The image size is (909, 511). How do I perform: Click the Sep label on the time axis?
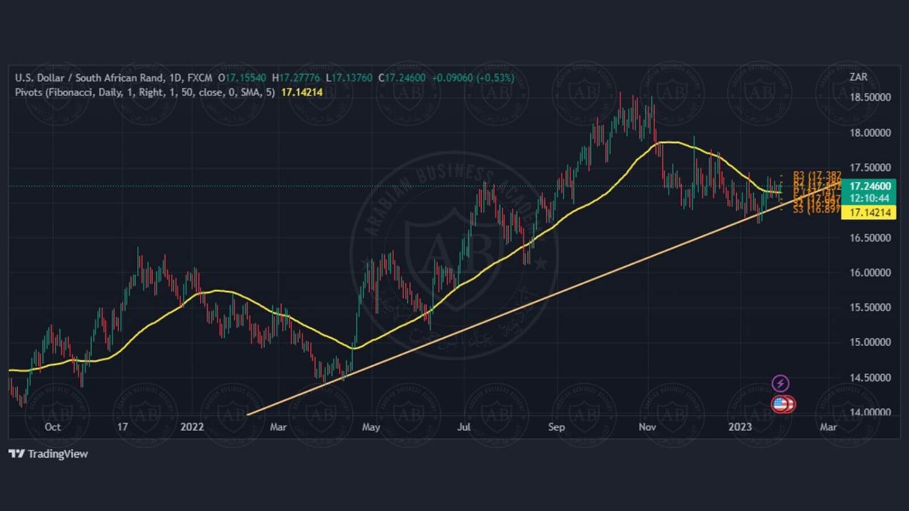click(x=556, y=427)
